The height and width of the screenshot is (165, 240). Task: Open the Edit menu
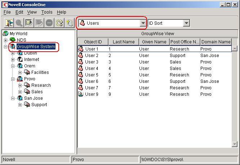tap(19, 12)
